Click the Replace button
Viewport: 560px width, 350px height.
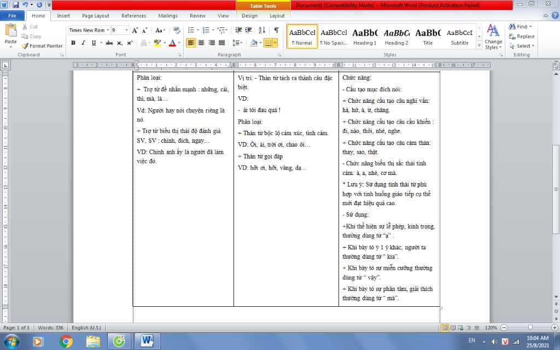[522, 36]
